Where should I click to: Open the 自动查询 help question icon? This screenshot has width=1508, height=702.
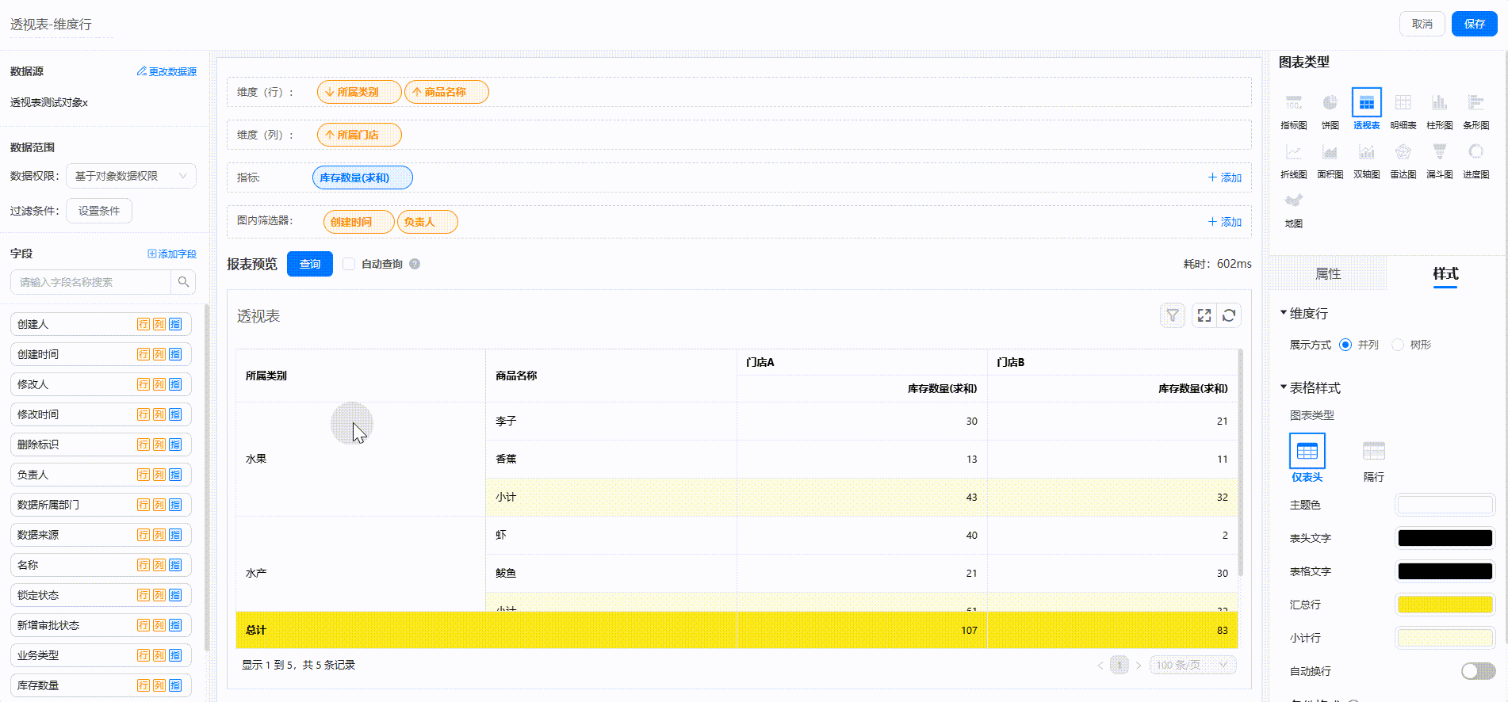pyautogui.click(x=414, y=264)
